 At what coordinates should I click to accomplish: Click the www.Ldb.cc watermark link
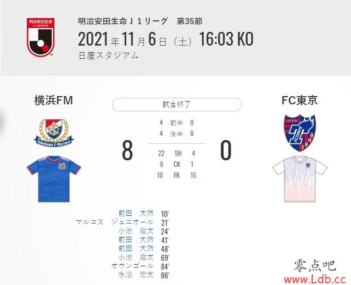315,279
